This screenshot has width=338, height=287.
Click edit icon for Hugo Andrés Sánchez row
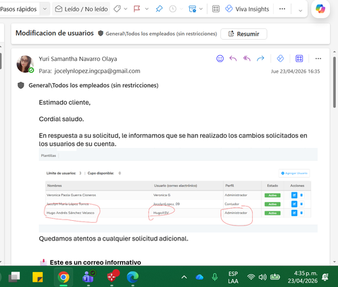[294, 213]
